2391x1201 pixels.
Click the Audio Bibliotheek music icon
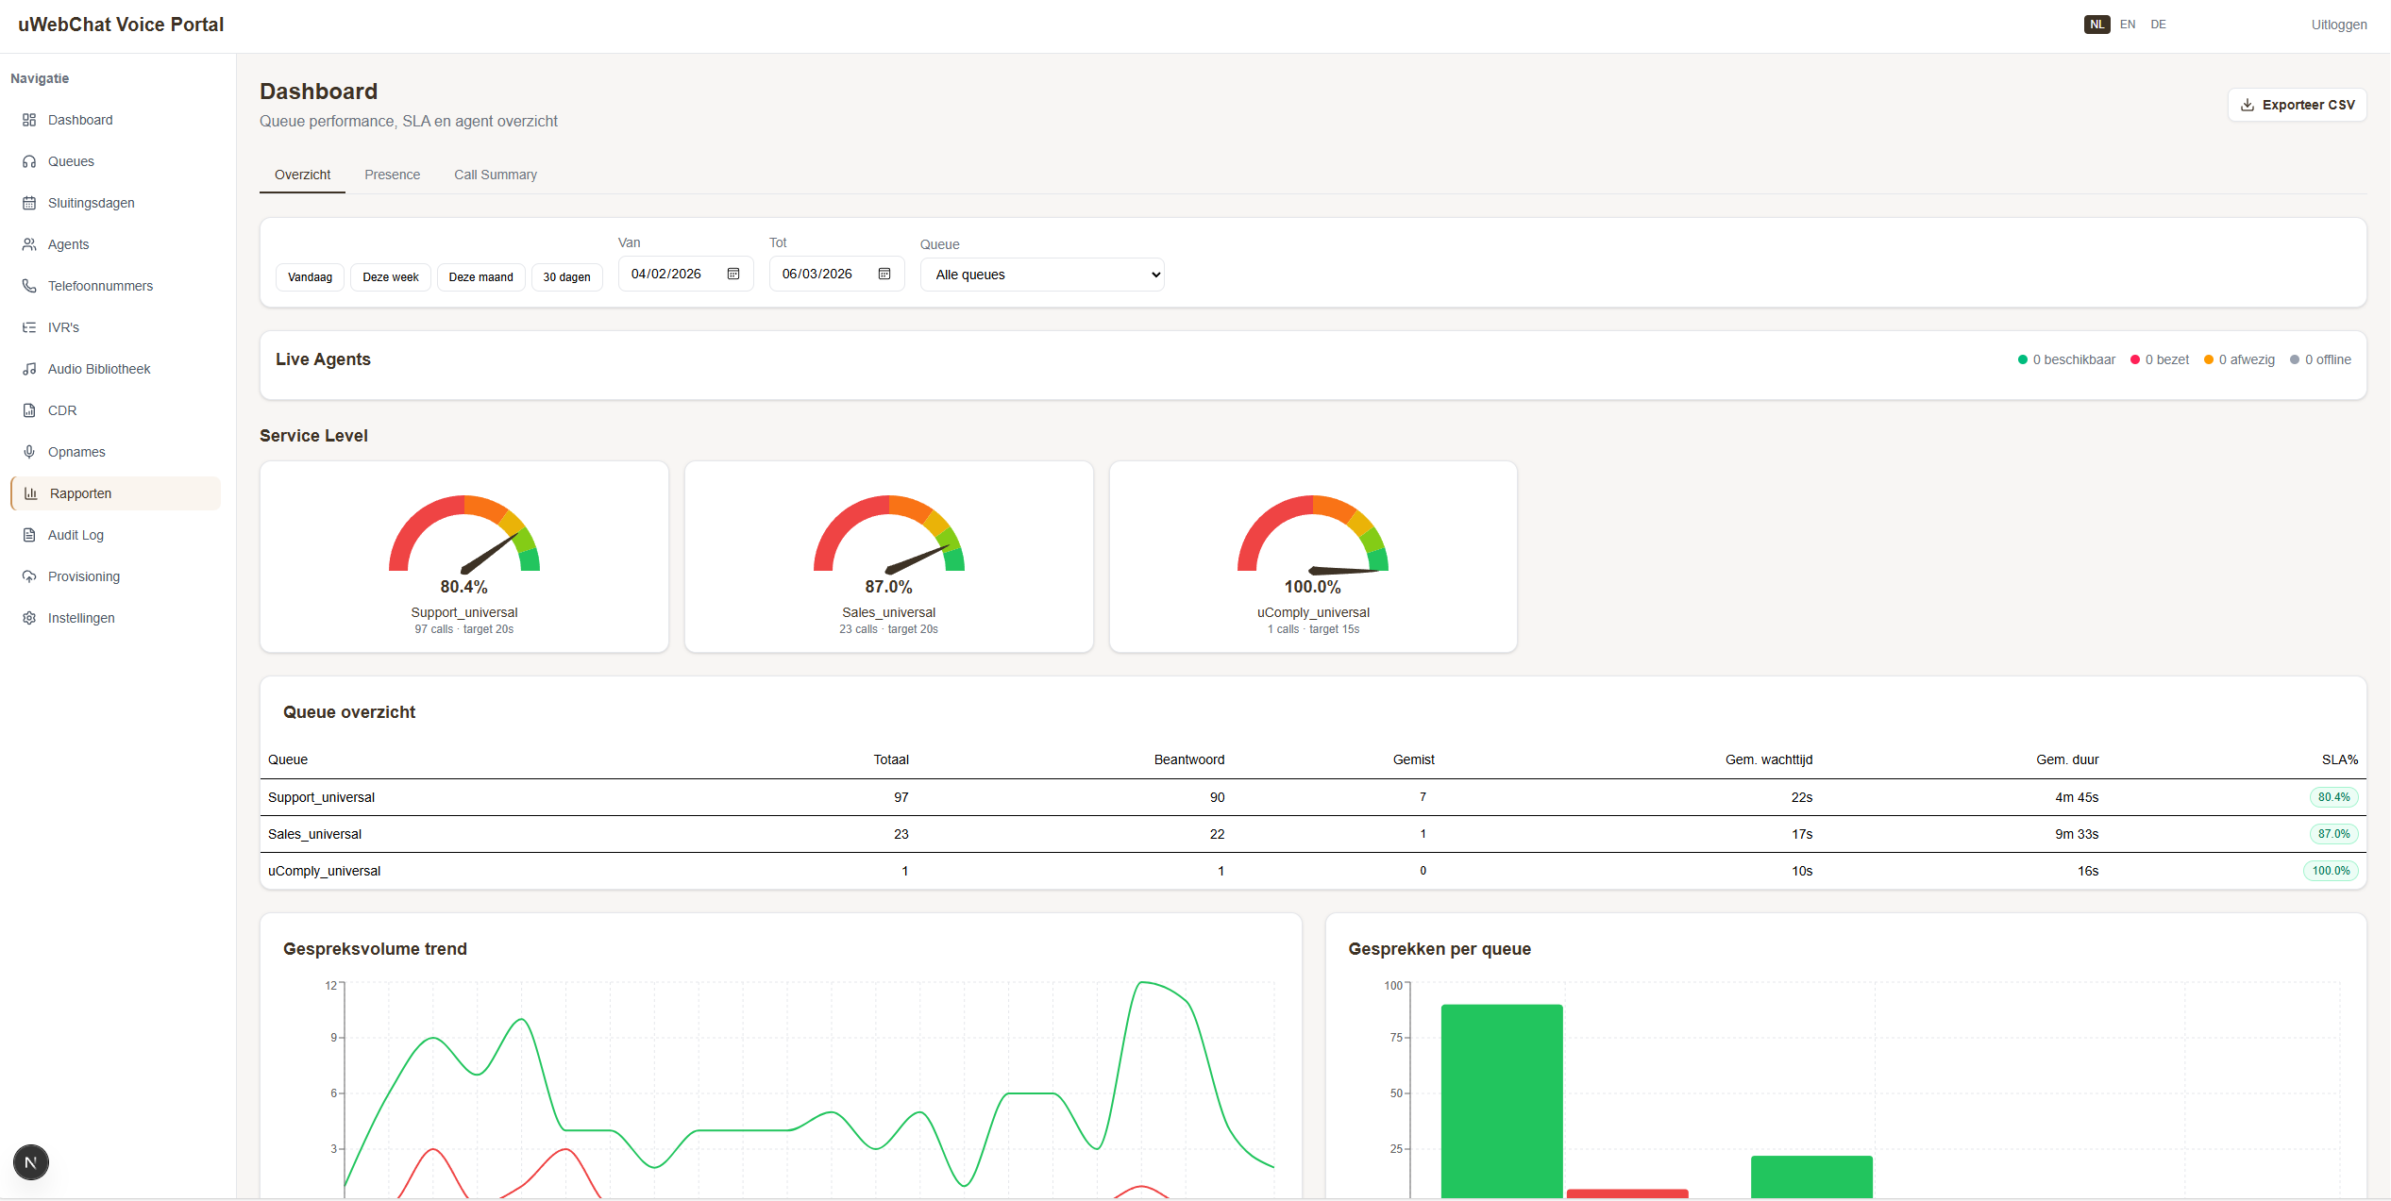pos(30,369)
